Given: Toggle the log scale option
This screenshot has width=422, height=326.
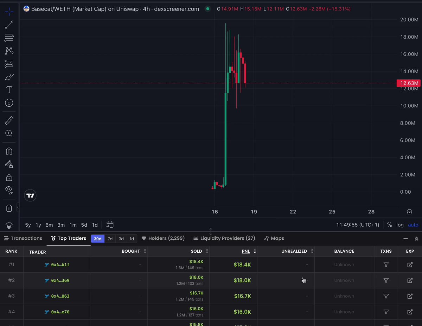Looking at the screenshot, I should click(x=400, y=225).
